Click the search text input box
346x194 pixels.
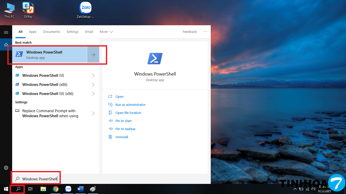pyautogui.click(x=40, y=179)
